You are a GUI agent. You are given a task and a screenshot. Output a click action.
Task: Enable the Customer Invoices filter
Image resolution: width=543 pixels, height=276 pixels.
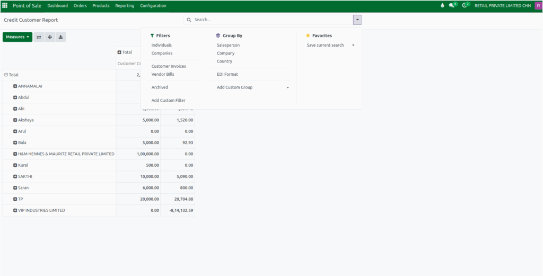(169, 66)
